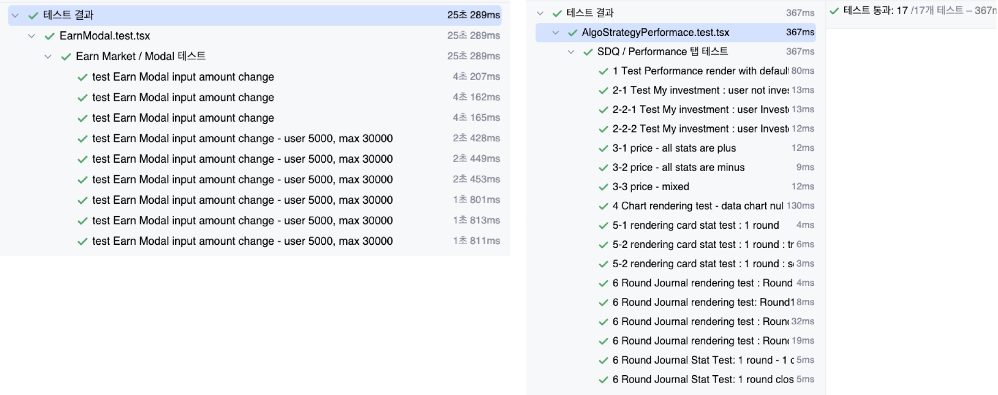Image resolution: width=998 pixels, height=395 pixels.
Task: Click pass checkmark next to 3-3 price - mixed
Action: (603, 187)
